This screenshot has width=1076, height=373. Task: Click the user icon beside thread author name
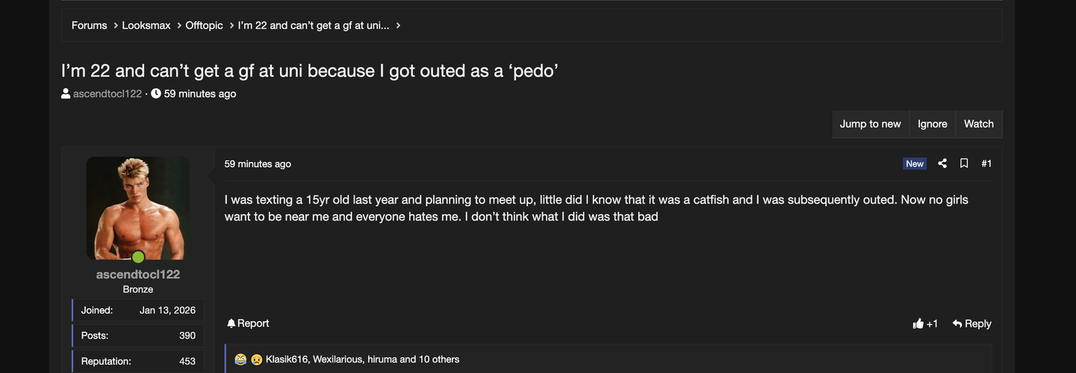pos(66,94)
